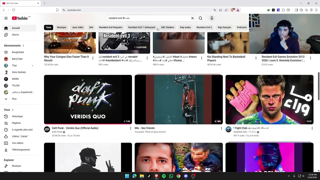Open Musique under Explorer
This screenshot has height=180, width=320.
(19, 166)
